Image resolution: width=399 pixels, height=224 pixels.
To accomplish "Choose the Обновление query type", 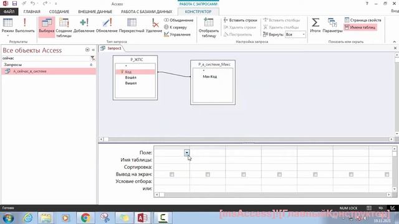I will 107,26.
